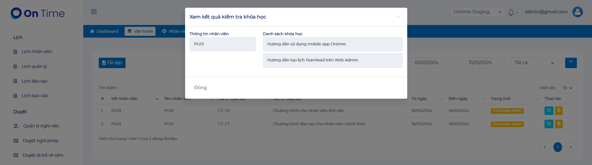Click the user avatar icon
This screenshot has height=165, width=592.
577,12
